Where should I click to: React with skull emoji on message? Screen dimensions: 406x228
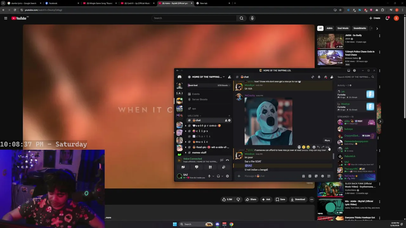pos(299,147)
